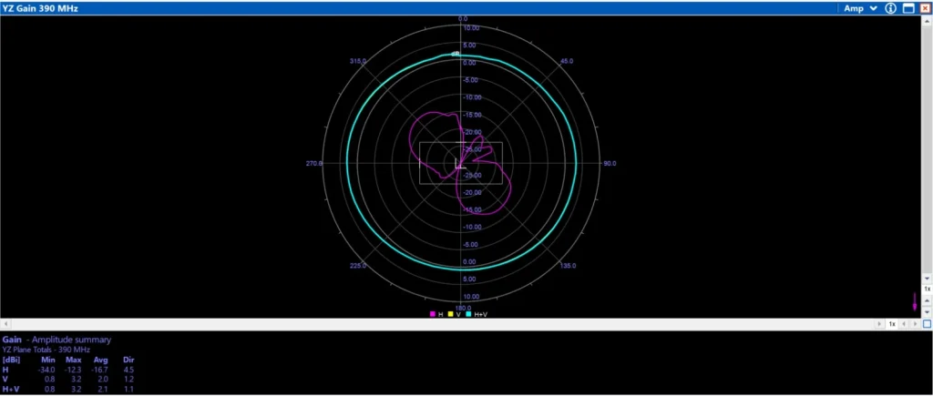This screenshot has width=933, height=396.
Task: Click the left arrow right of horizontal 1x
Action: coord(904,324)
